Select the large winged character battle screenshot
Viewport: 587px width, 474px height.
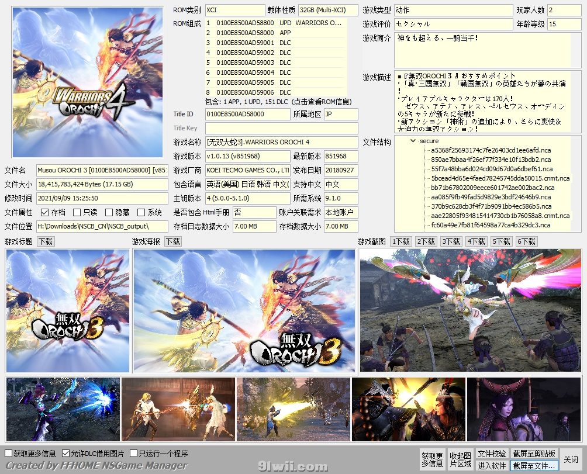click(x=470, y=311)
